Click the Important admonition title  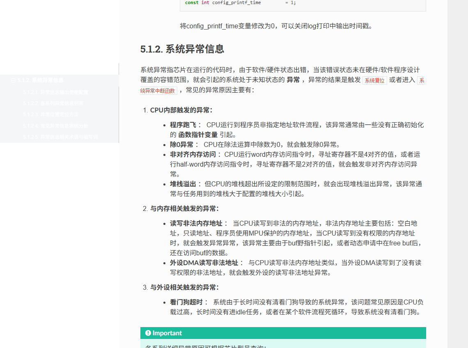pos(167,333)
